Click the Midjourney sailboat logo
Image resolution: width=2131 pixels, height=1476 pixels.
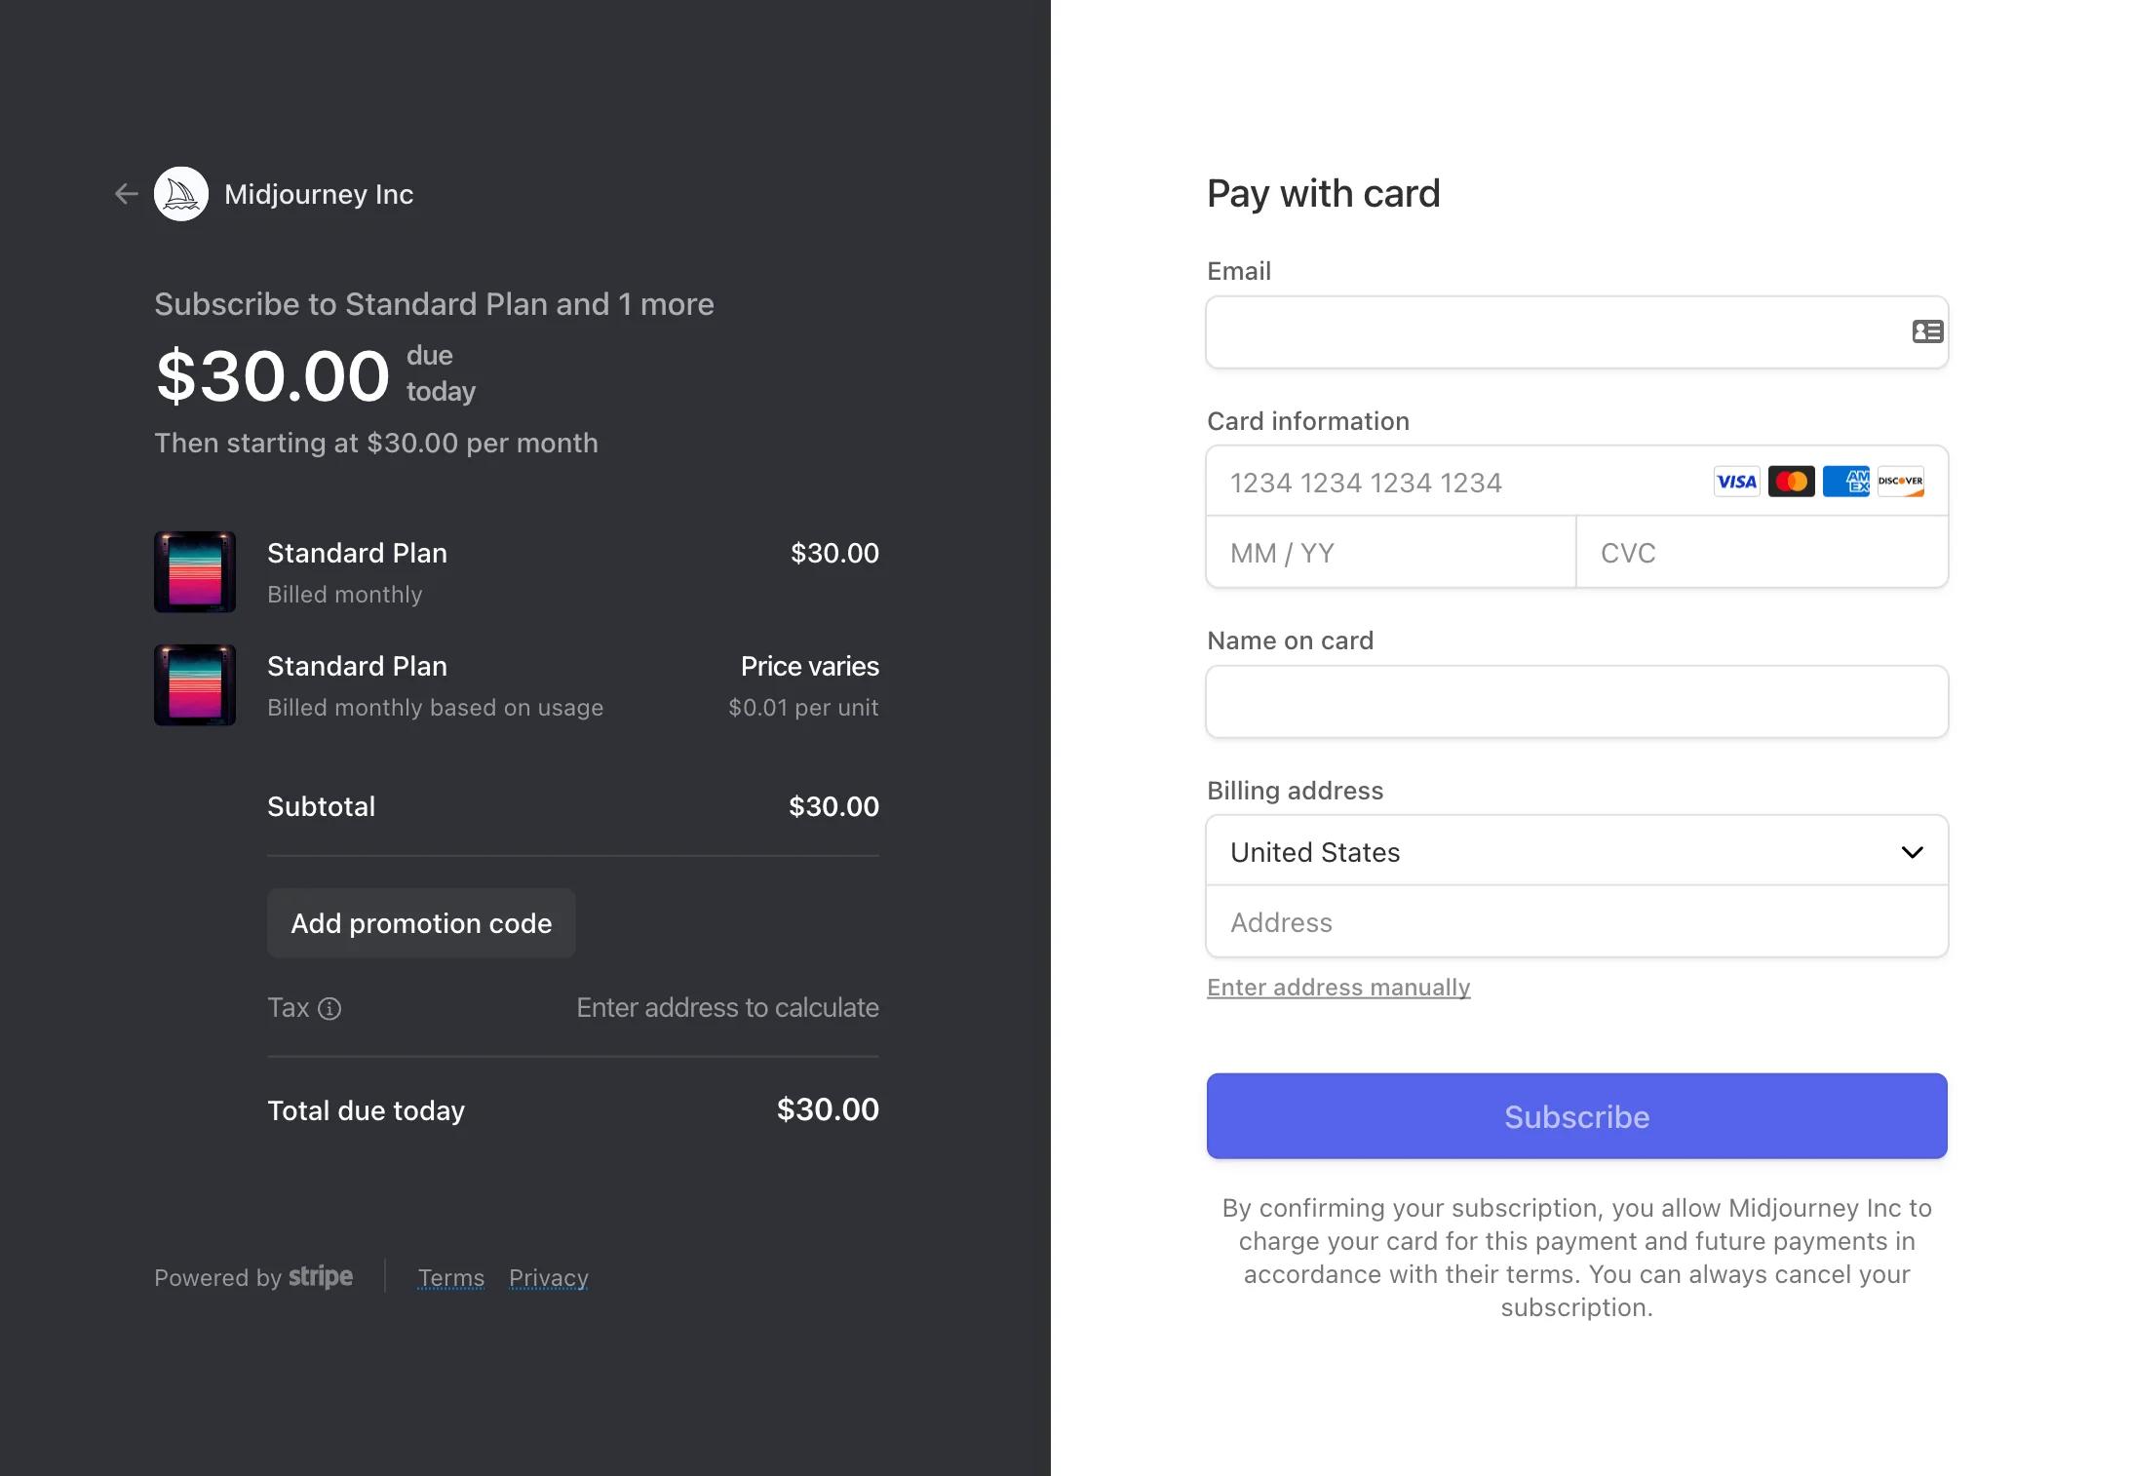click(x=181, y=194)
